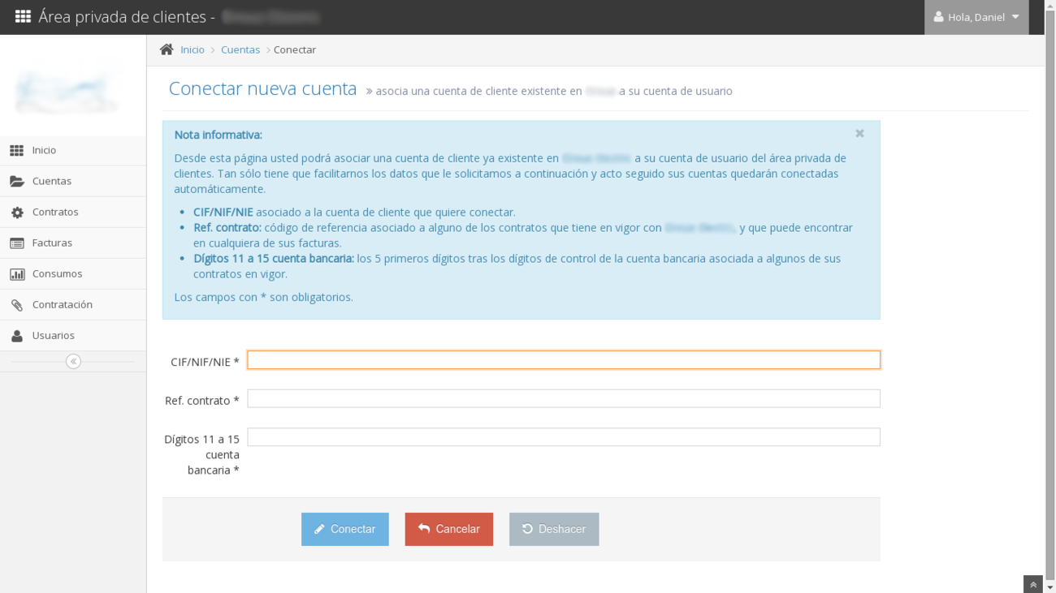Open the Facturas invoices section
Viewport: 1056px width, 593px height.
point(51,243)
